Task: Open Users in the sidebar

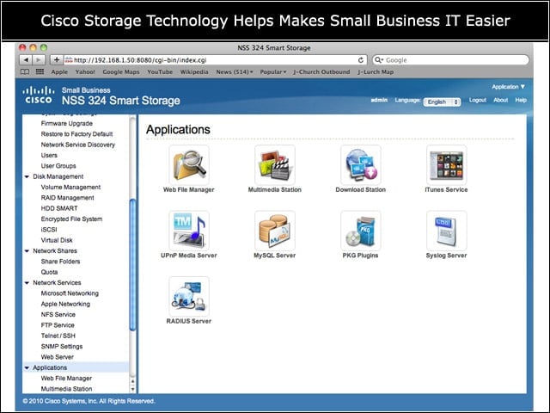Action: 49,155
